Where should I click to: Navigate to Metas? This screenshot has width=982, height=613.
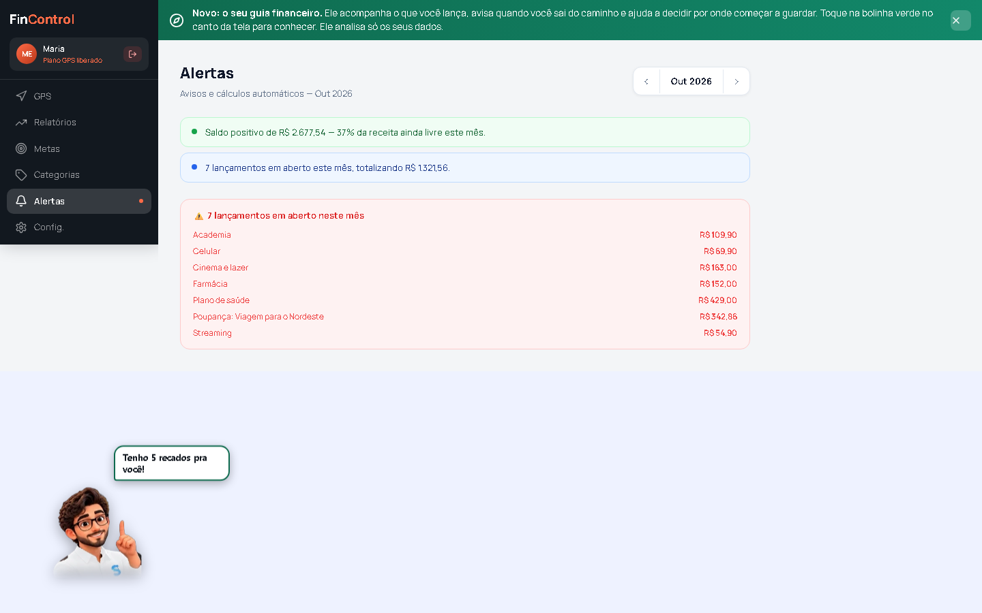[x=79, y=148]
